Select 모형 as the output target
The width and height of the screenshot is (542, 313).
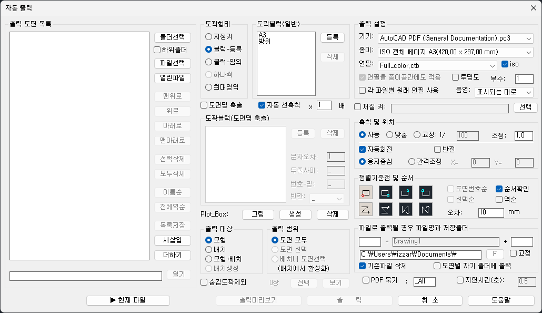pyautogui.click(x=216, y=240)
